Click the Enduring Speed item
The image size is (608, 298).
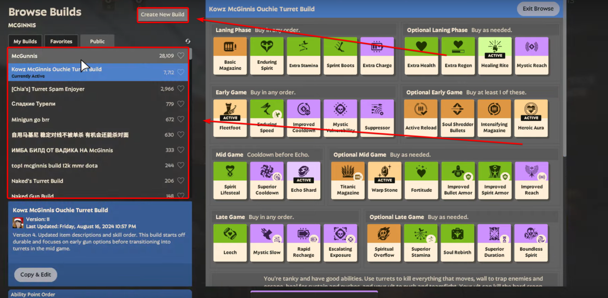point(267,118)
